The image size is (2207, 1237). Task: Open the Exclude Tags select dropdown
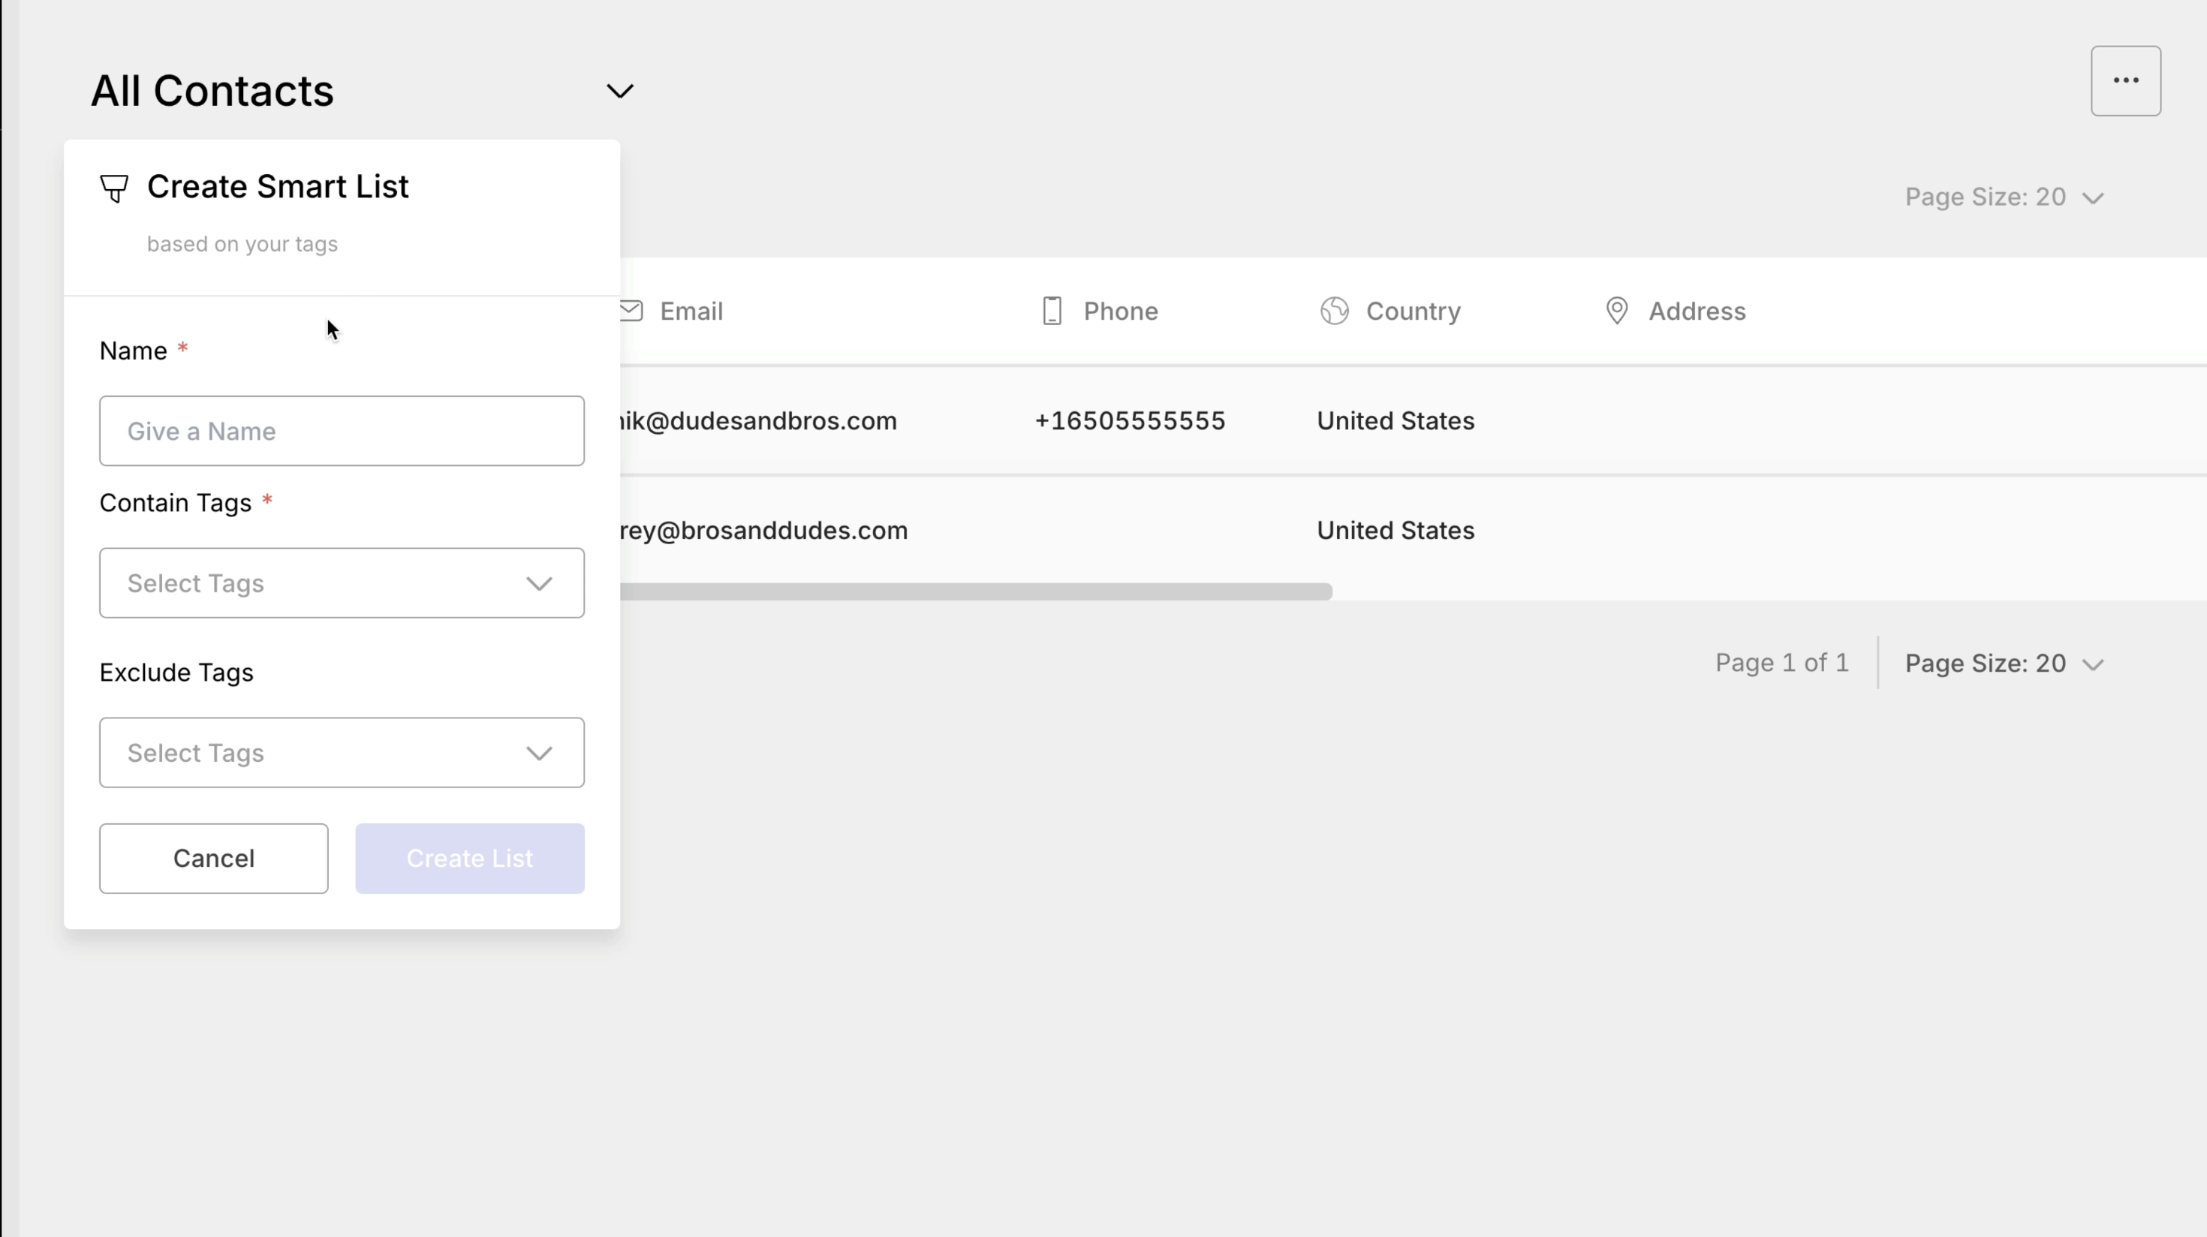[x=341, y=753]
